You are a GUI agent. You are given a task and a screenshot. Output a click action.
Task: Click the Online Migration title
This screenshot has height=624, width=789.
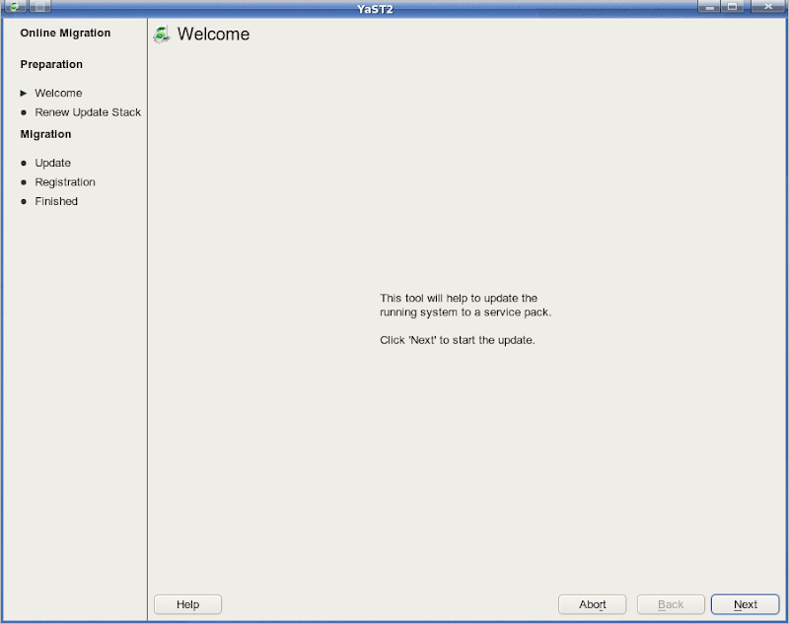coord(65,33)
